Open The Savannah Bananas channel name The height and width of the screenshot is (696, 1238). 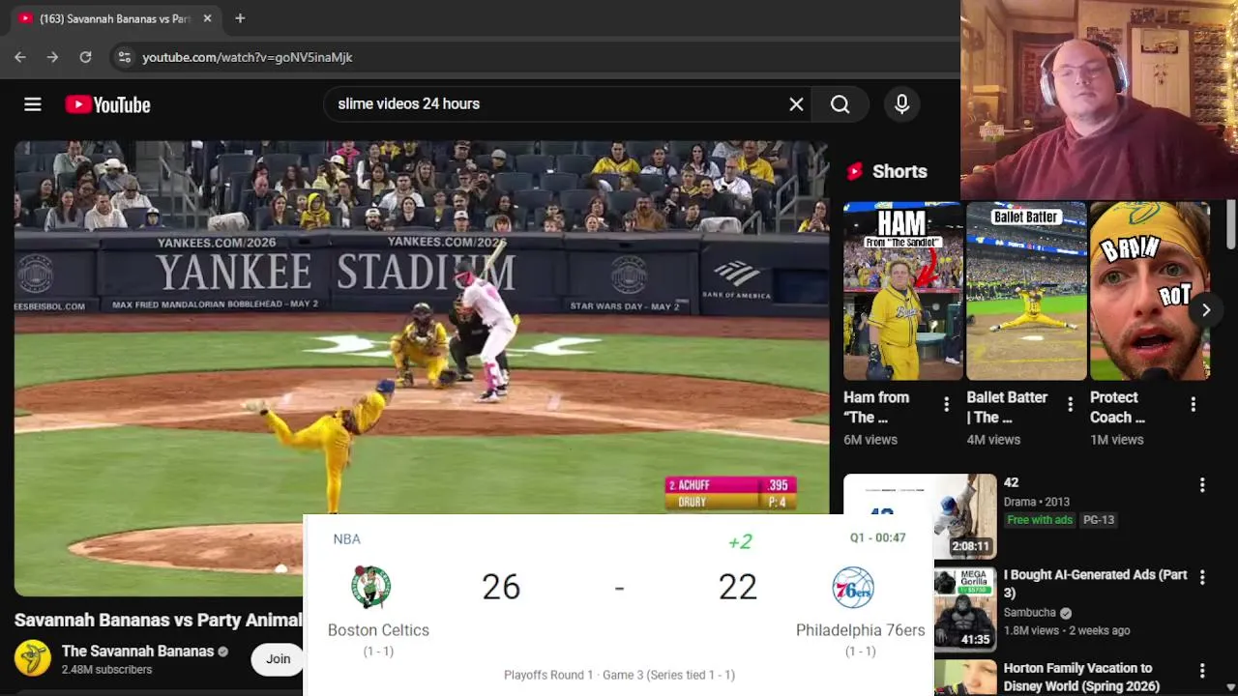click(137, 652)
